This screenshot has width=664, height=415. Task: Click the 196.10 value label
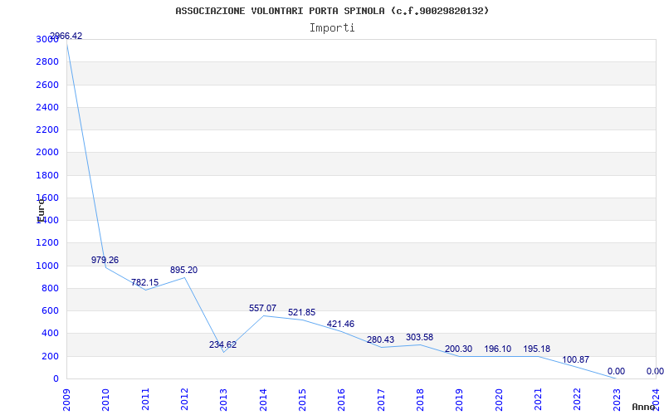[x=497, y=349]
